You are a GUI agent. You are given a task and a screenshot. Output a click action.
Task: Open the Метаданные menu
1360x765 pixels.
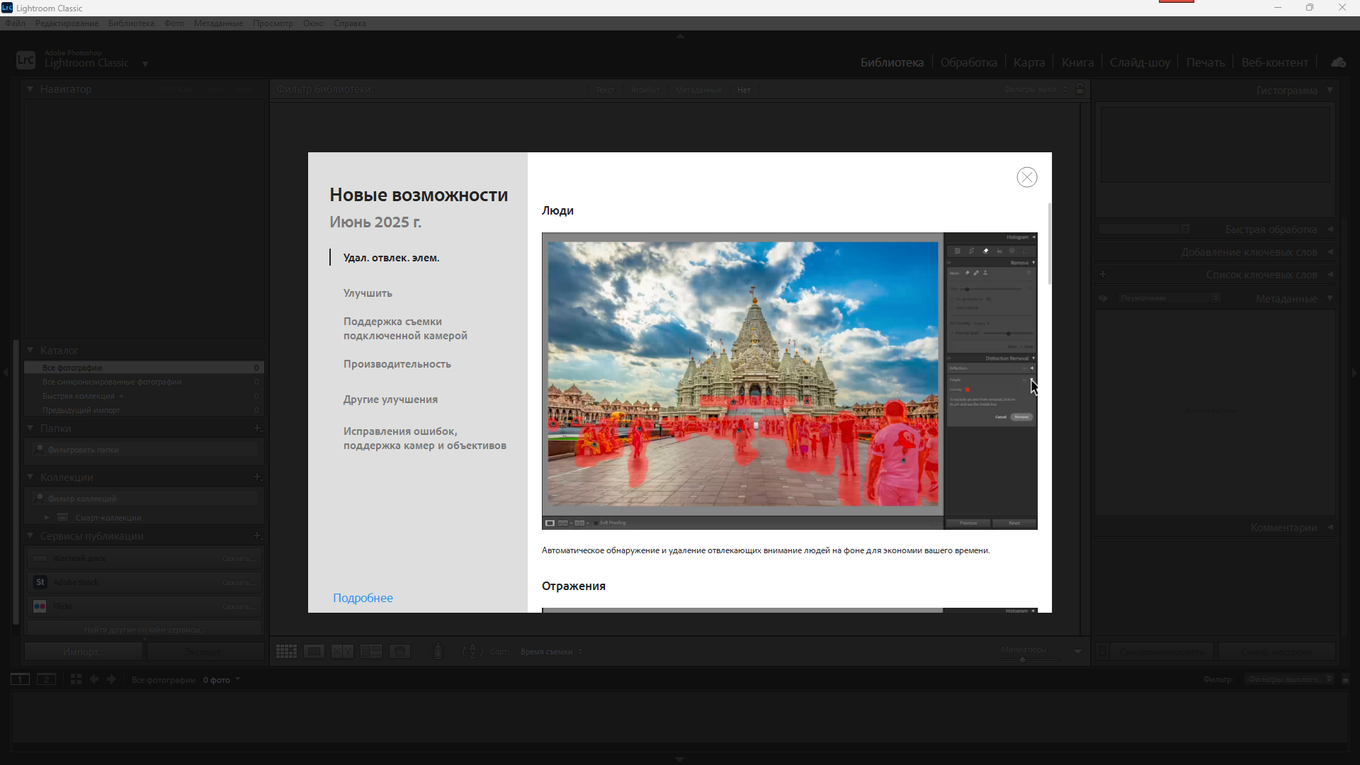218,23
